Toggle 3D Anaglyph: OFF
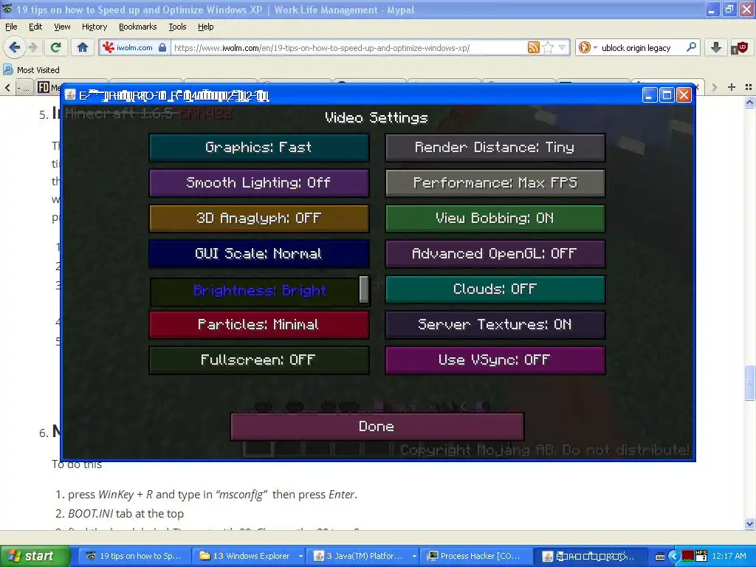This screenshot has width=756, height=567. click(x=259, y=219)
